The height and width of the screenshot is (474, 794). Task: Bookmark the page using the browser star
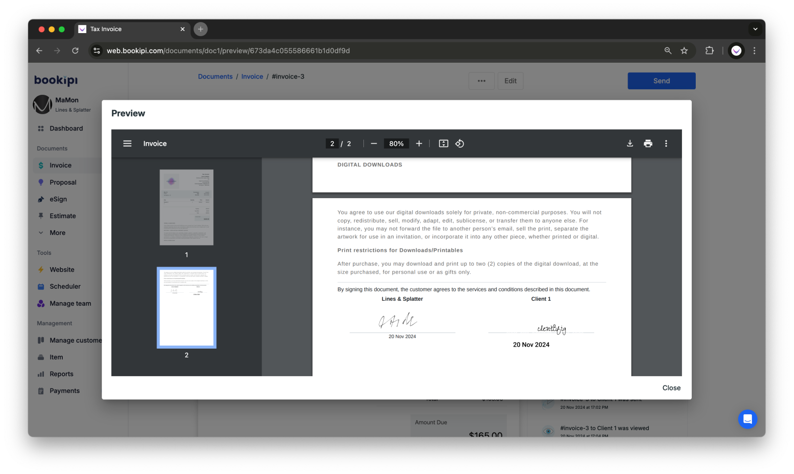click(x=684, y=50)
